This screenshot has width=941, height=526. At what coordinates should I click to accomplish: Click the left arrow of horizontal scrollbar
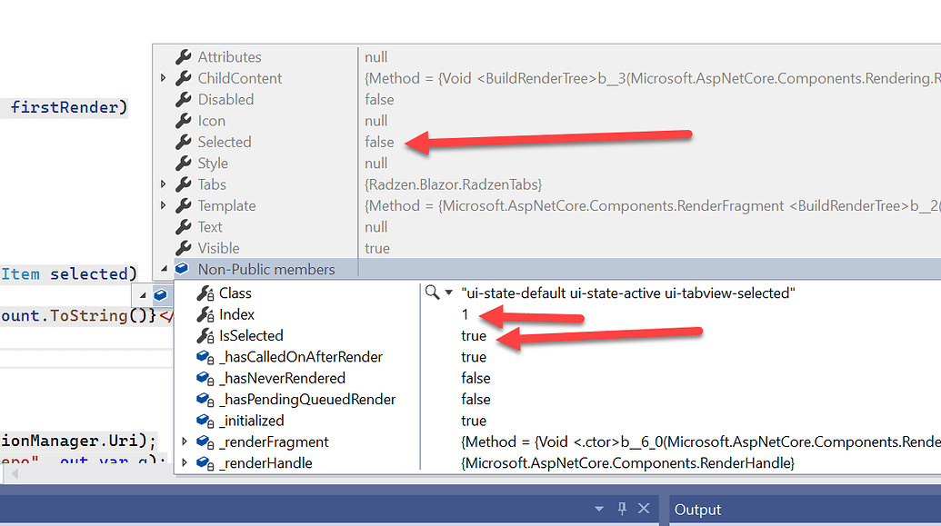tap(15, 474)
